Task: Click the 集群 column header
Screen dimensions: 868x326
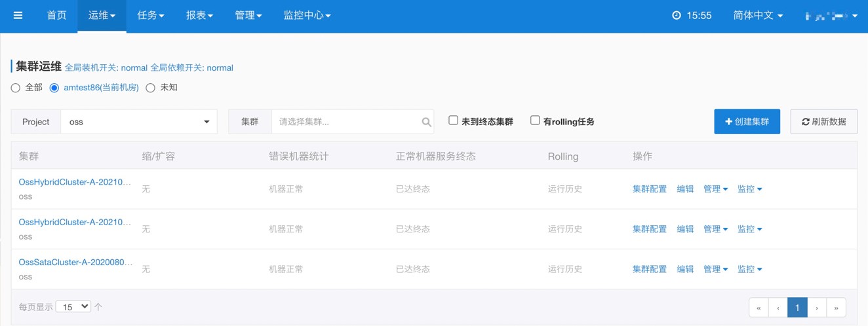Action: [29, 156]
